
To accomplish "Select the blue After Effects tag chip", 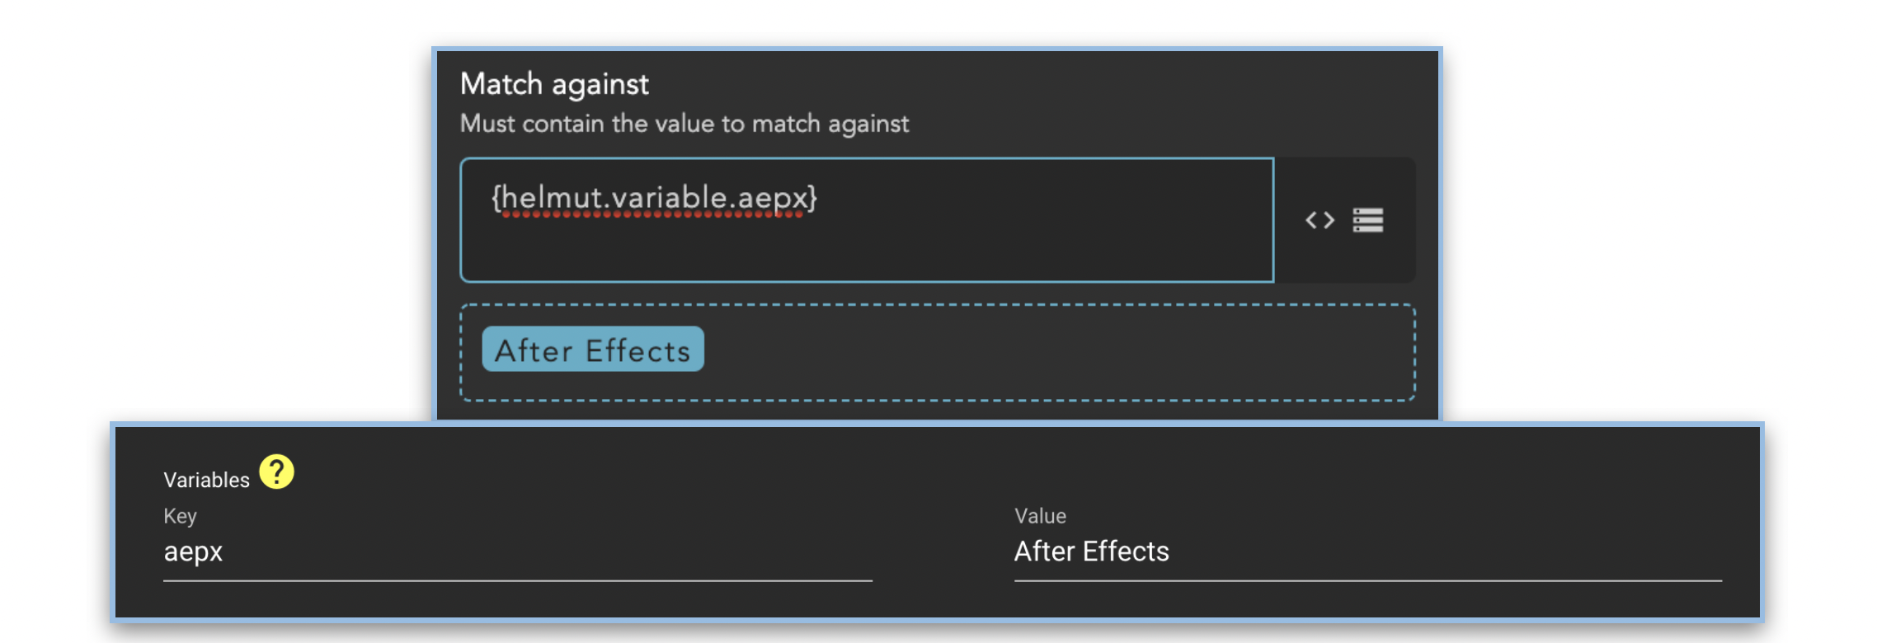I will click(x=592, y=350).
